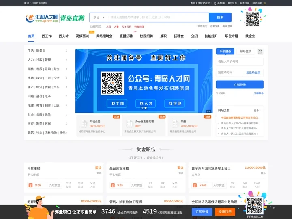Image resolution: width=292 pixels, height=219 pixels.
Task: Click 找企业 button on banner
Action: (174, 103)
